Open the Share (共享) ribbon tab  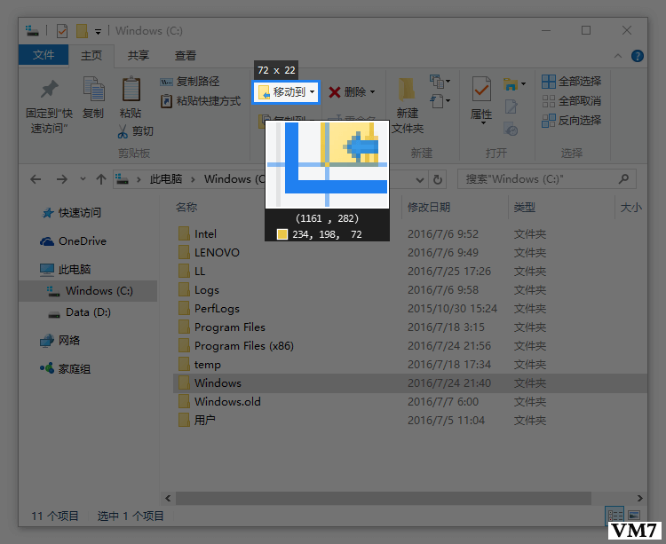pyautogui.click(x=139, y=55)
